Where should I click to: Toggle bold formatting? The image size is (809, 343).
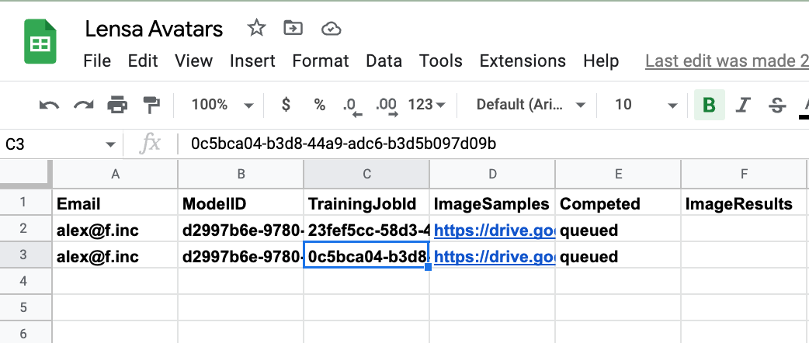(708, 105)
